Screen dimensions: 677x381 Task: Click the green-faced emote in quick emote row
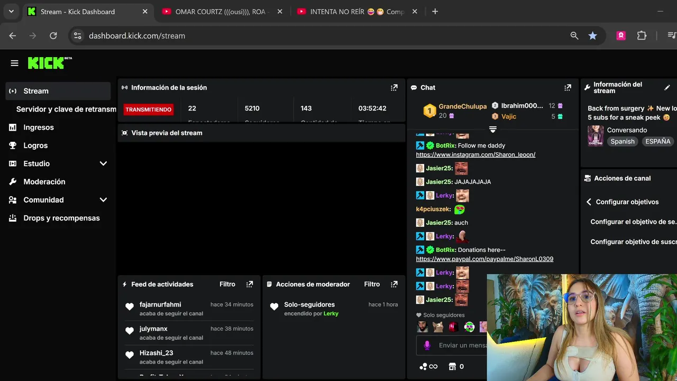pyautogui.click(x=469, y=327)
